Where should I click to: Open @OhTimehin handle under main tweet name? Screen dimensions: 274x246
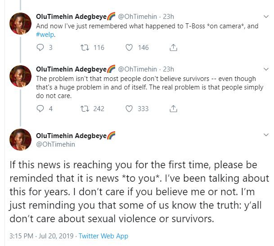pyautogui.click(x=55, y=144)
